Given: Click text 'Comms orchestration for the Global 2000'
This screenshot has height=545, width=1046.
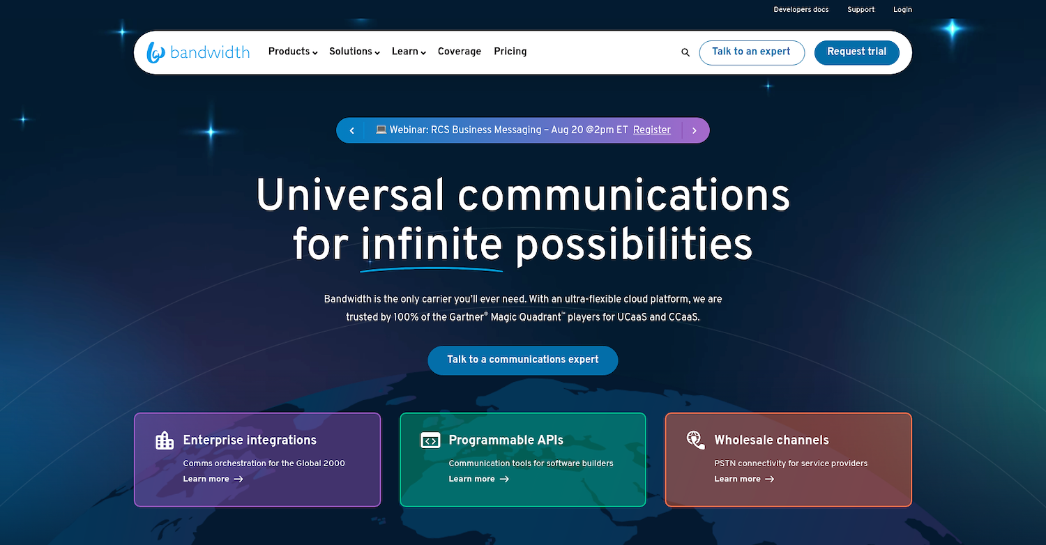Looking at the screenshot, I should (264, 463).
